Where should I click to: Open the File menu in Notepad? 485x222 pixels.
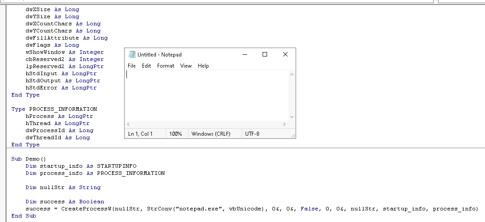coord(132,66)
